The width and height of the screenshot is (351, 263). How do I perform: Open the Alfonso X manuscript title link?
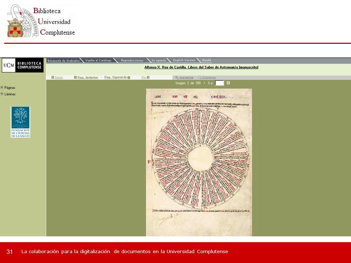click(x=201, y=67)
